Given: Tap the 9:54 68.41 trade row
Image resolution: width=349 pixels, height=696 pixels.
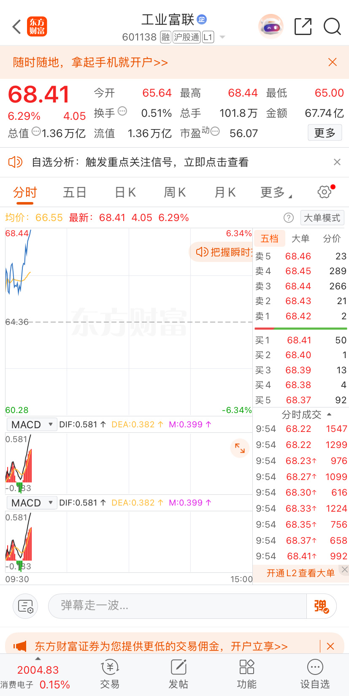Looking at the screenshot, I should point(301,556).
